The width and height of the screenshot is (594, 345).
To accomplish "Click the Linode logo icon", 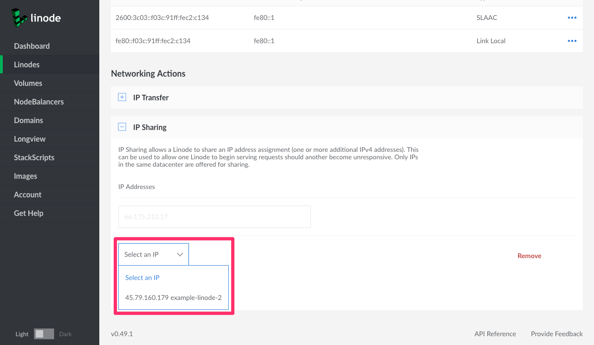I will pos(19,18).
